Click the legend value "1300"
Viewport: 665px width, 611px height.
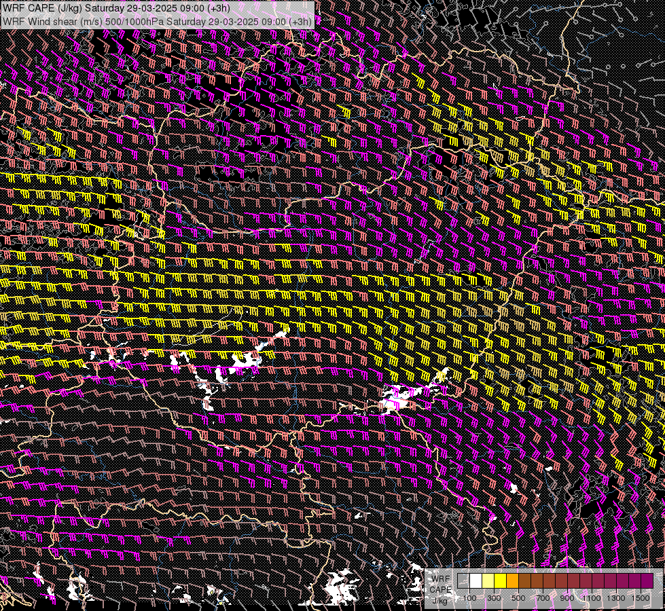pos(616,598)
